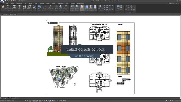This screenshot has height=102, width=181.
Task: Expand the Modify panel dropdown
Action: coord(62,12)
